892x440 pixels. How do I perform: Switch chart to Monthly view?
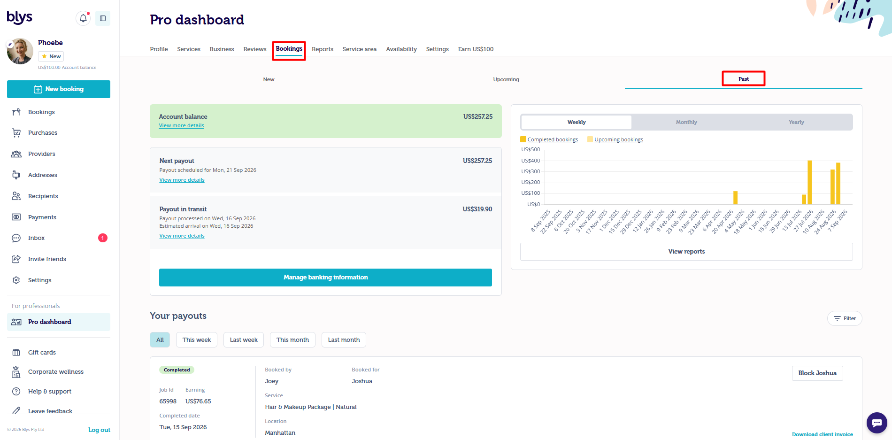pyautogui.click(x=686, y=122)
